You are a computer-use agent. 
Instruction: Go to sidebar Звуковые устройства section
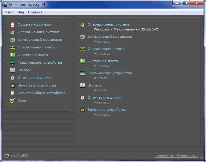pyautogui.click(x=37, y=85)
